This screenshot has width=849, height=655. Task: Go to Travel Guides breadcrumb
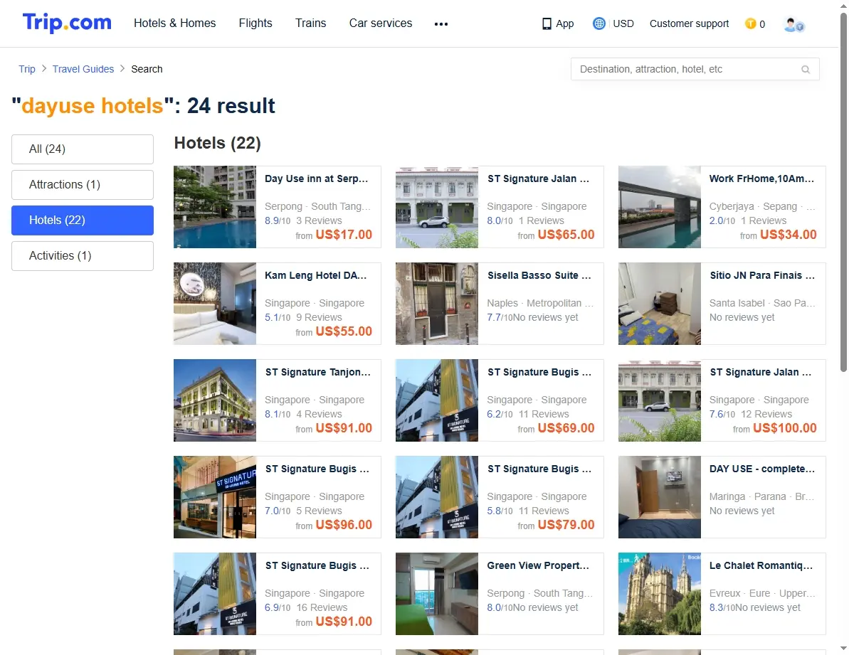[83, 69]
